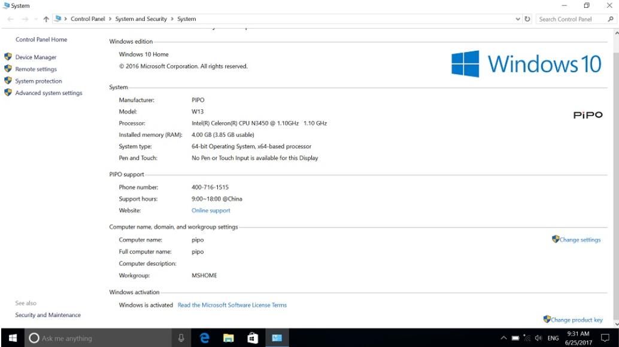Open the Store from taskbar
Screen dimensions: 619x347
(x=253, y=338)
